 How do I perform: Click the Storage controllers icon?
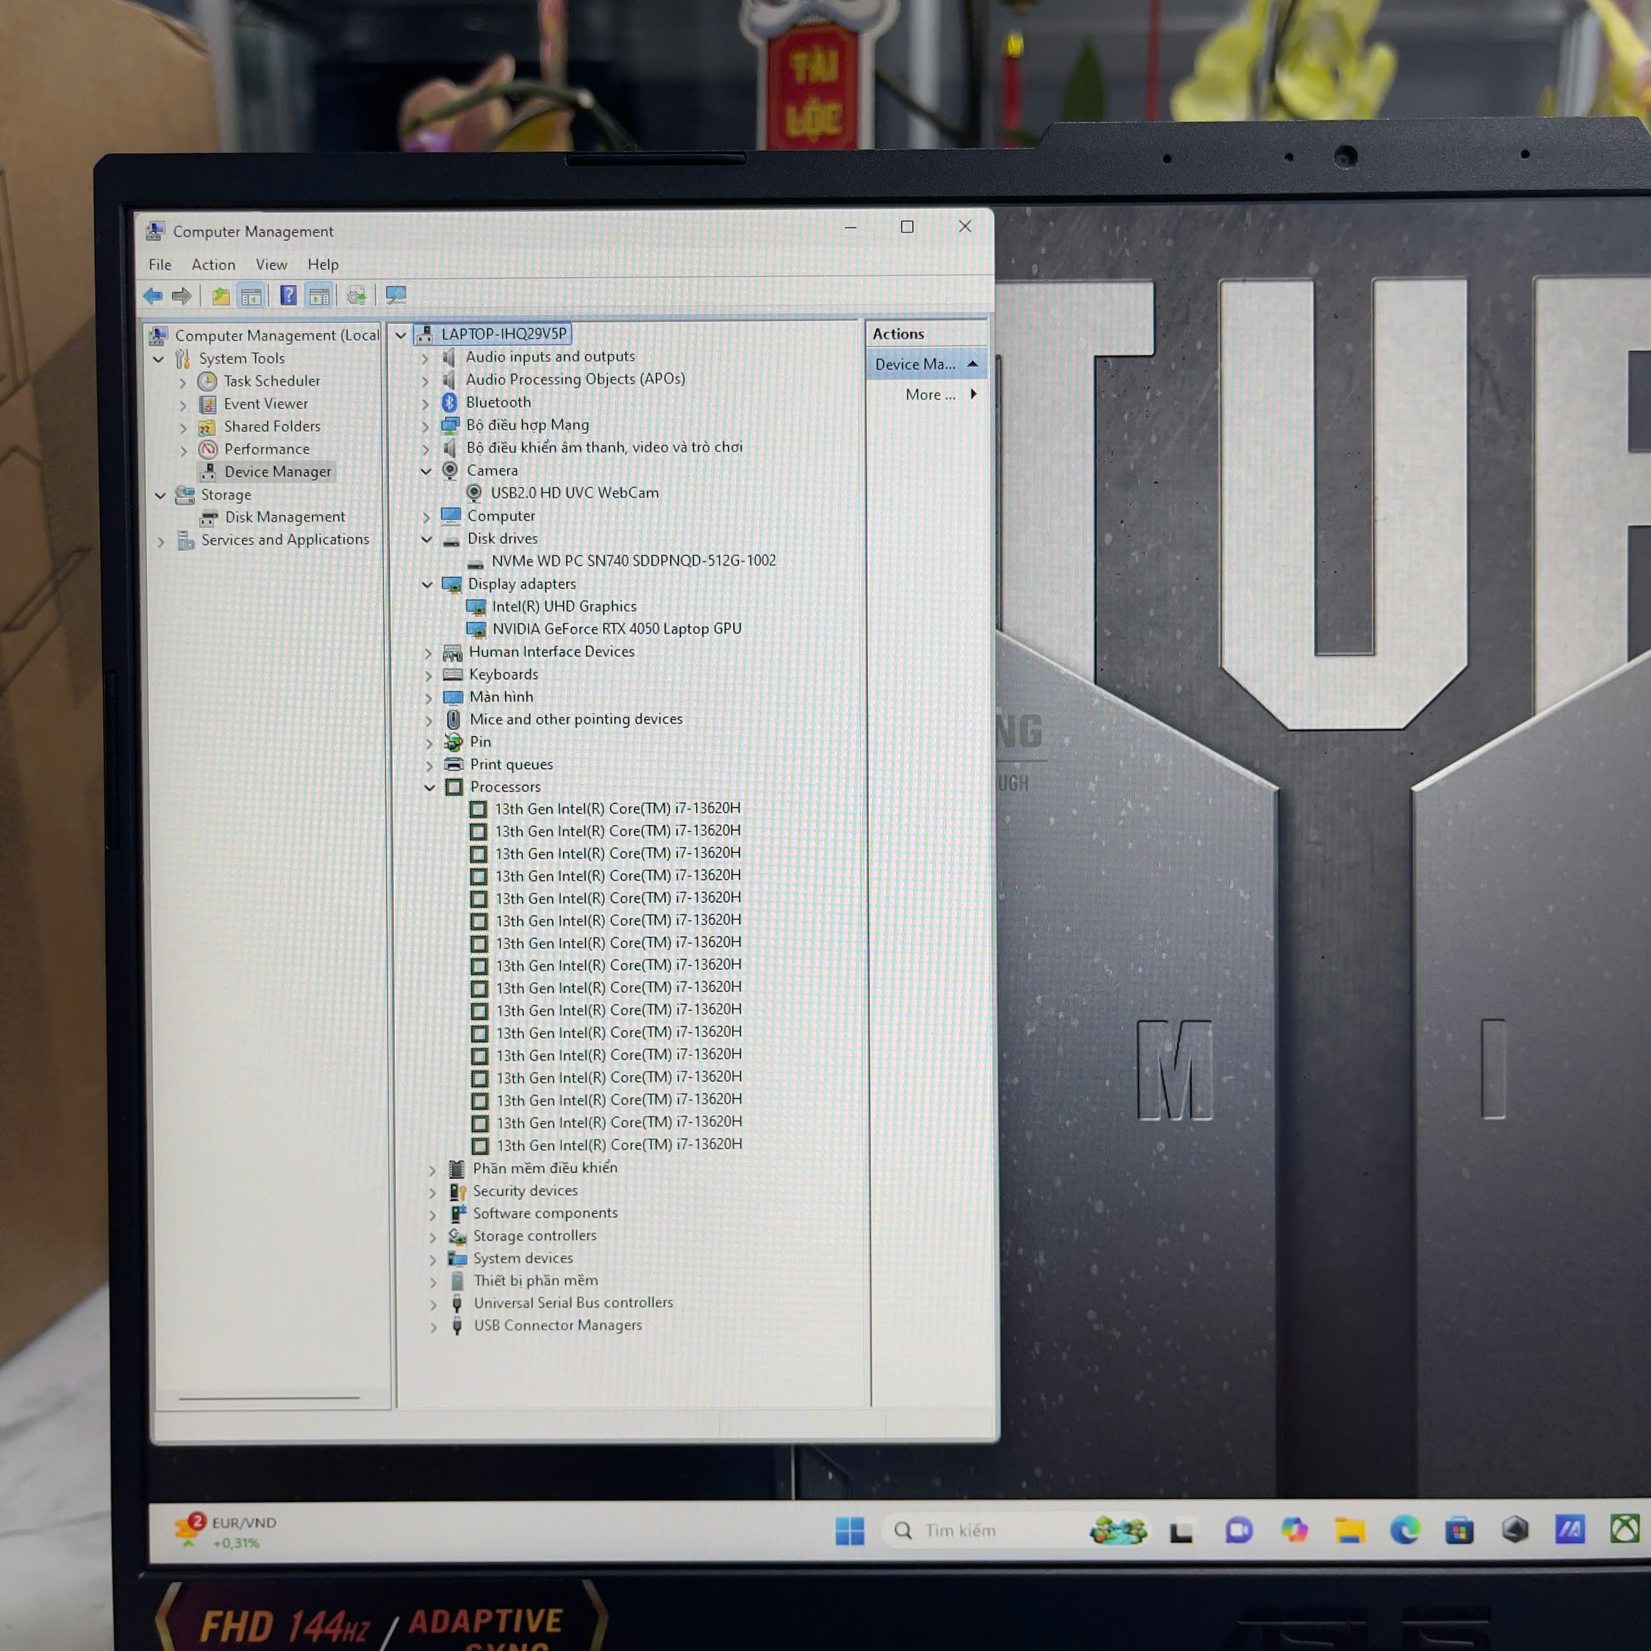click(x=457, y=1236)
